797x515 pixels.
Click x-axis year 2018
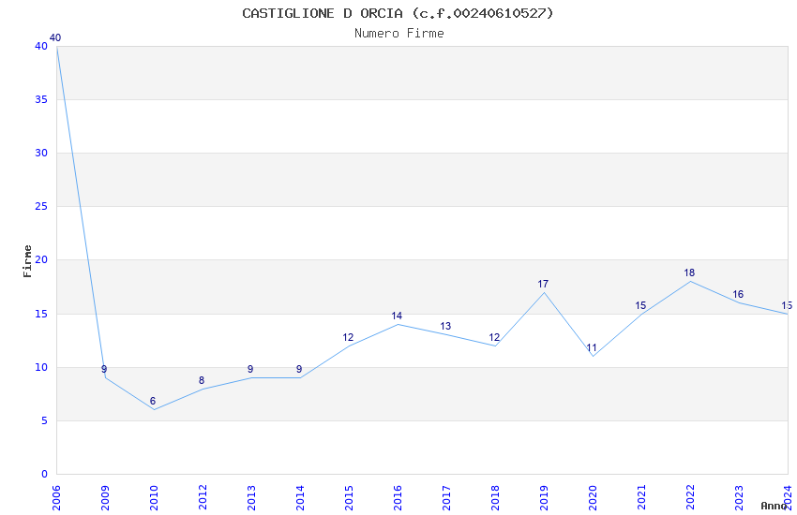click(x=495, y=497)
